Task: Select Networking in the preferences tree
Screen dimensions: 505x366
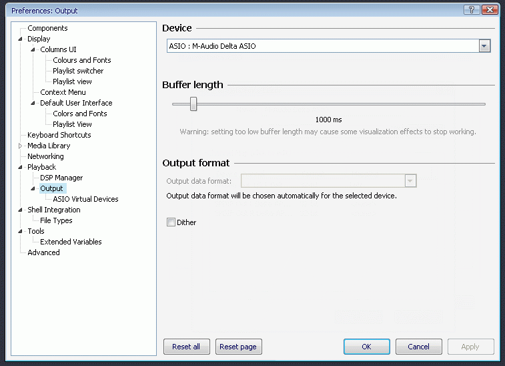Action: 45,156
